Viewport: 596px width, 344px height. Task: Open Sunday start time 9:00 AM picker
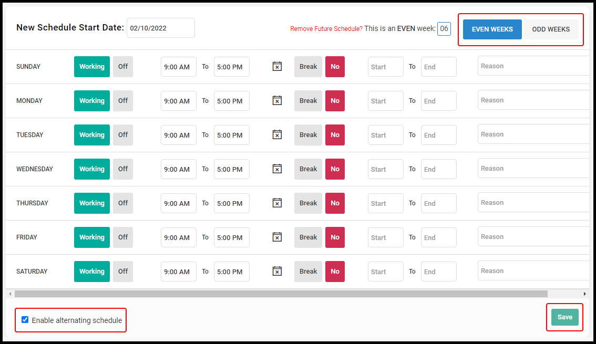point(178,67)
